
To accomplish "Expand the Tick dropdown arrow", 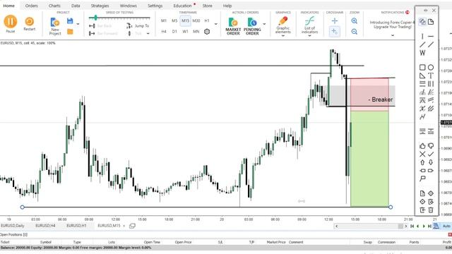I will click(x=148, y=33).
